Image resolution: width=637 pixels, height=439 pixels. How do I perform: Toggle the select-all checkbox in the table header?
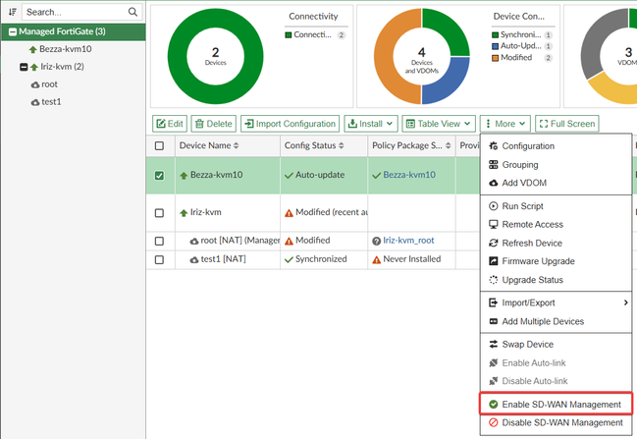(160, 145)
